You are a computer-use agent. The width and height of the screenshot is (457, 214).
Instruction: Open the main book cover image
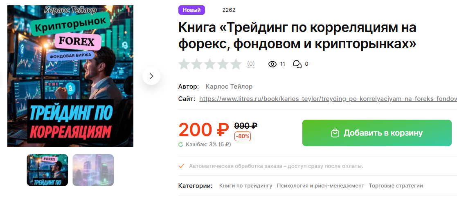click(x=70, y=76)
